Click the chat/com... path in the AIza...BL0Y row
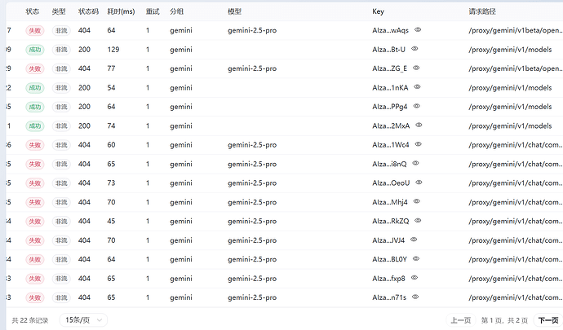 click(x=515, y=259)
